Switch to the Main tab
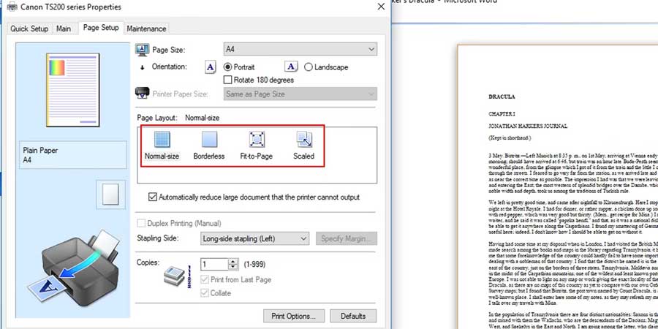Viewport: 658px width, 329px height. (x=64, y=29)
